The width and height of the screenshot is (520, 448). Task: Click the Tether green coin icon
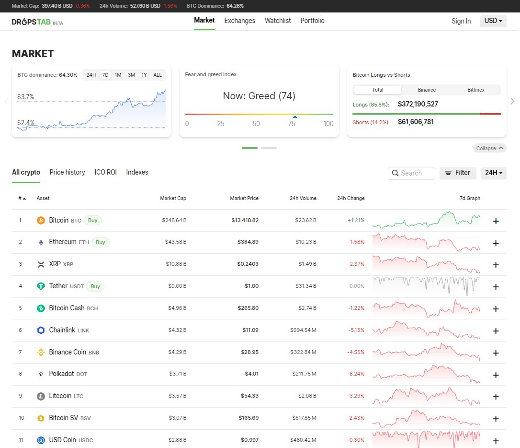[x=41, y=286]
